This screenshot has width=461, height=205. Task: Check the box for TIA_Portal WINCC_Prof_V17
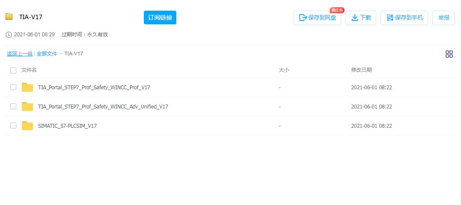13,87
